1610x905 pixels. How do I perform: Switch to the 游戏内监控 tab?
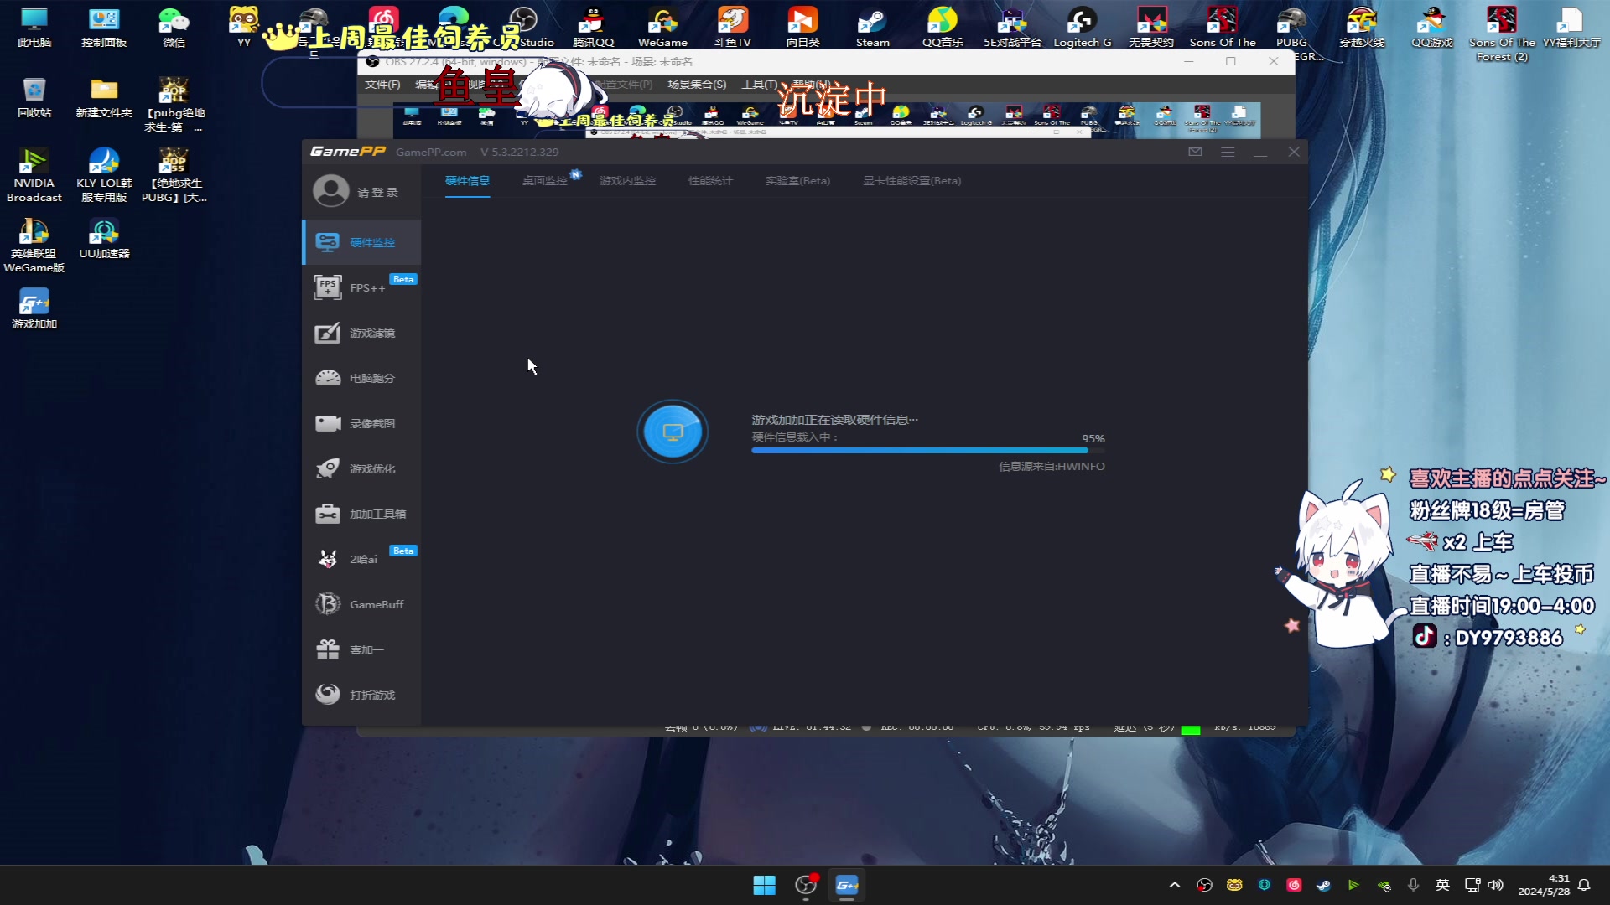pos(627,181)
